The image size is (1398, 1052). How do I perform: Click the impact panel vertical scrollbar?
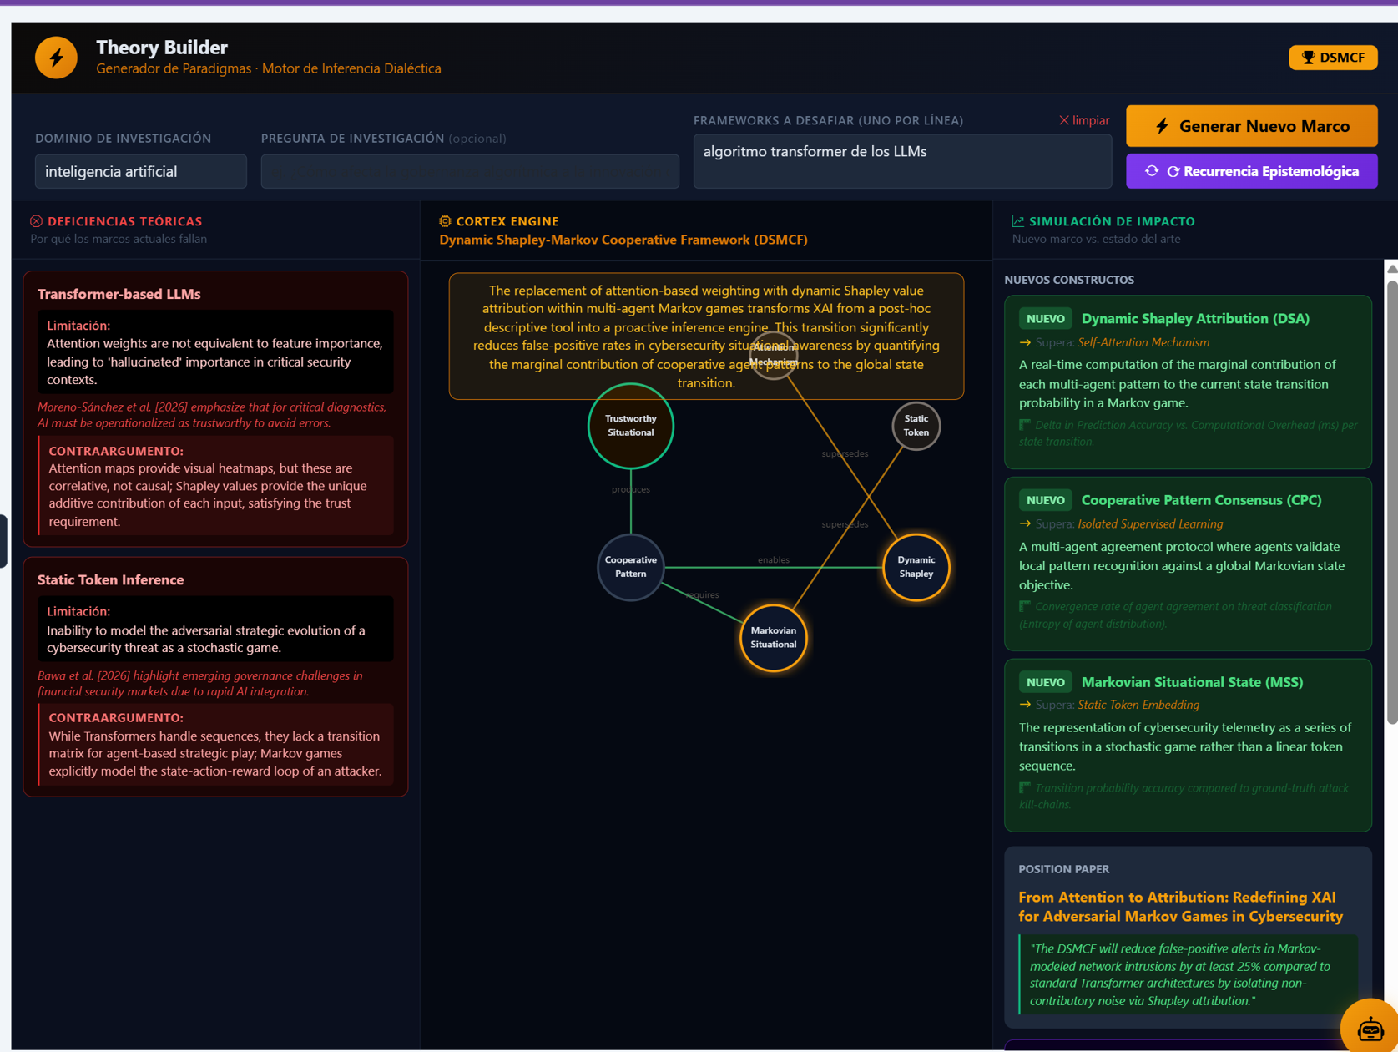(1391, 503)
